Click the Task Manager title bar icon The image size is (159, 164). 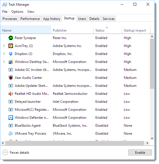(5, 5)
